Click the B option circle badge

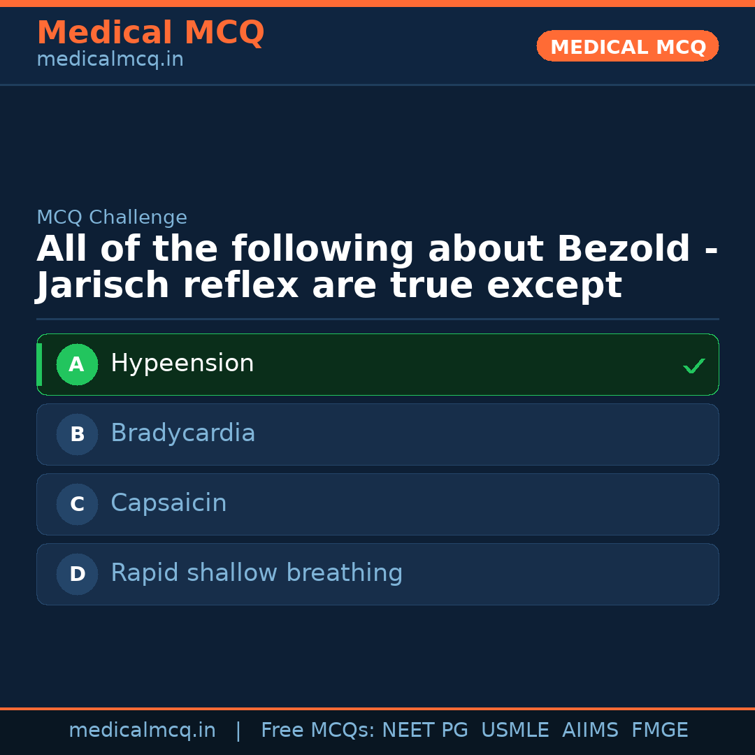[77, 434]
